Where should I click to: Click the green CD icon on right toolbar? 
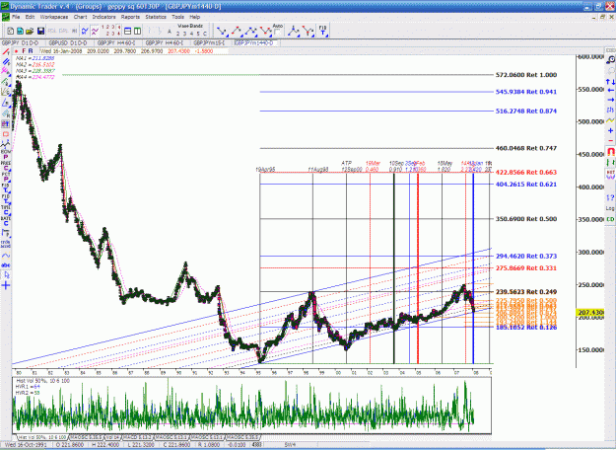point(610,219)
